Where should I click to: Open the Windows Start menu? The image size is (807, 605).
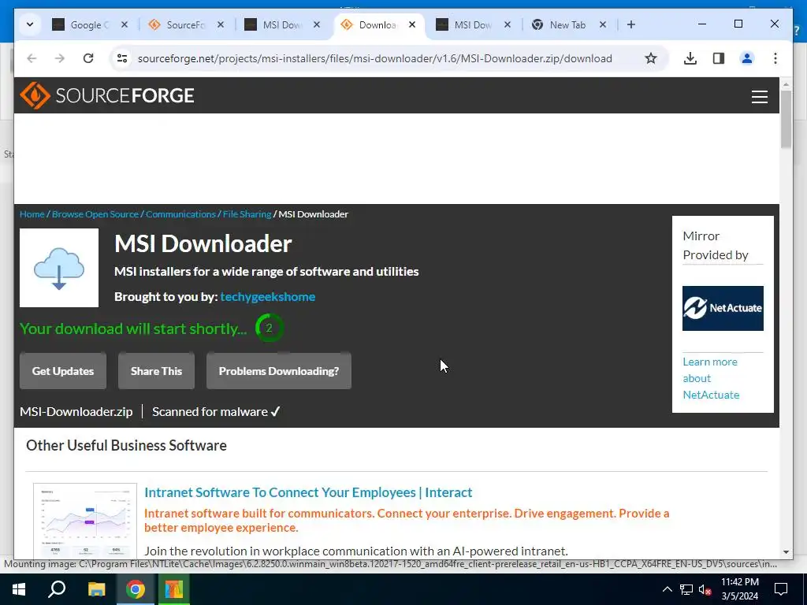click(19, 589)
